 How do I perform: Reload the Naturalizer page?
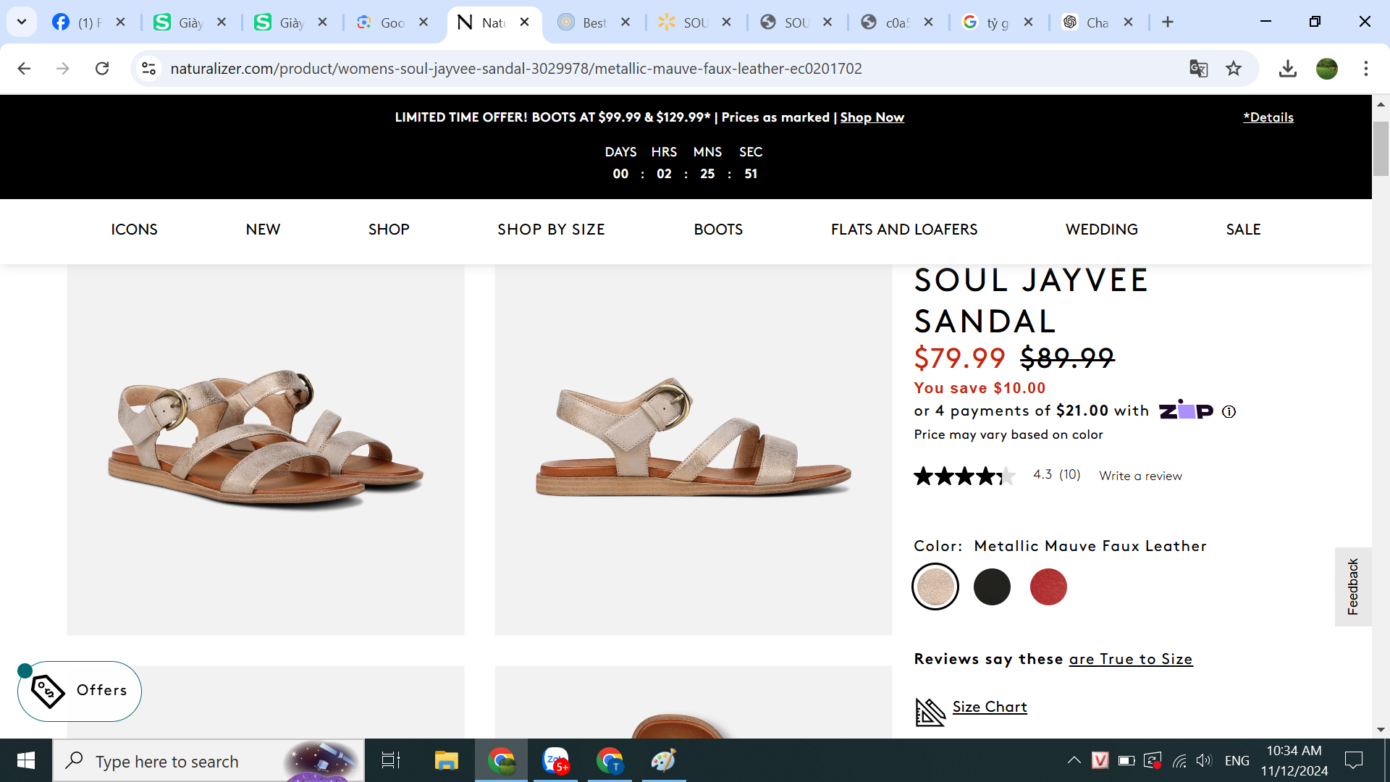pos(102,69)
